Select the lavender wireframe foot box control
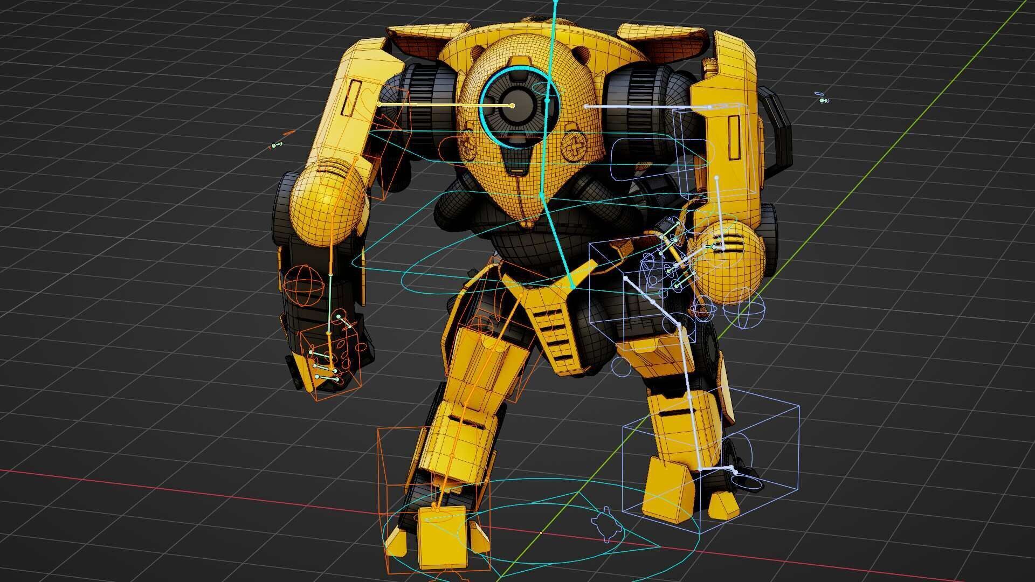 pyautogui.click(x=710, y=460)
